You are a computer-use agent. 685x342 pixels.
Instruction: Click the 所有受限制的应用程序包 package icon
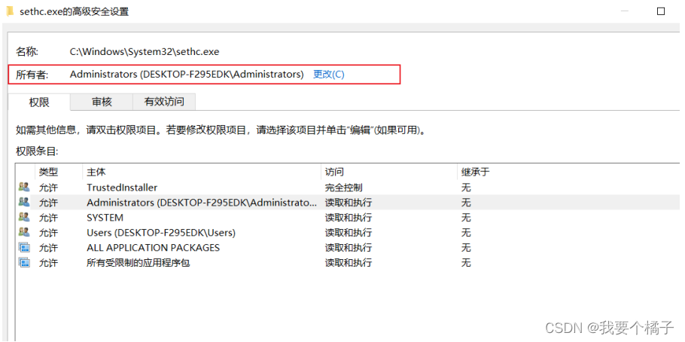pos(24,262)
